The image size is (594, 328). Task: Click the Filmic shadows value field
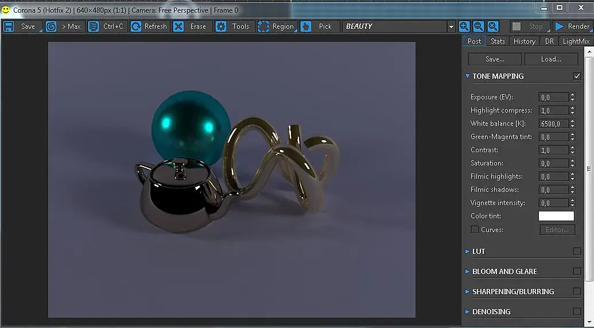tap(553, 190)
